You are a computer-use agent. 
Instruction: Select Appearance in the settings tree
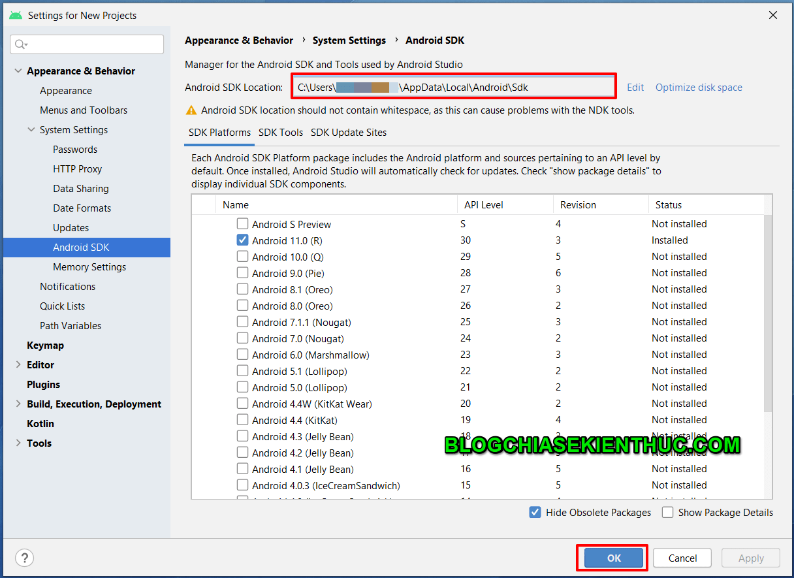click(66, 91)
